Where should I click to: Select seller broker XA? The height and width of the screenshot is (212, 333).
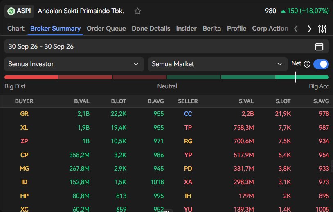click(x=188, y=182)
